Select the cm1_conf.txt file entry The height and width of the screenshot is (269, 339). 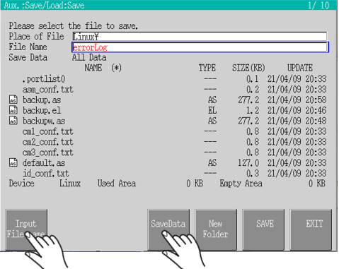pos(168,131)
